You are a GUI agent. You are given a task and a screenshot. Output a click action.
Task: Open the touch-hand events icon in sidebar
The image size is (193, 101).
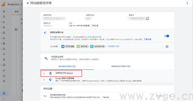click(x=4, y=60)
